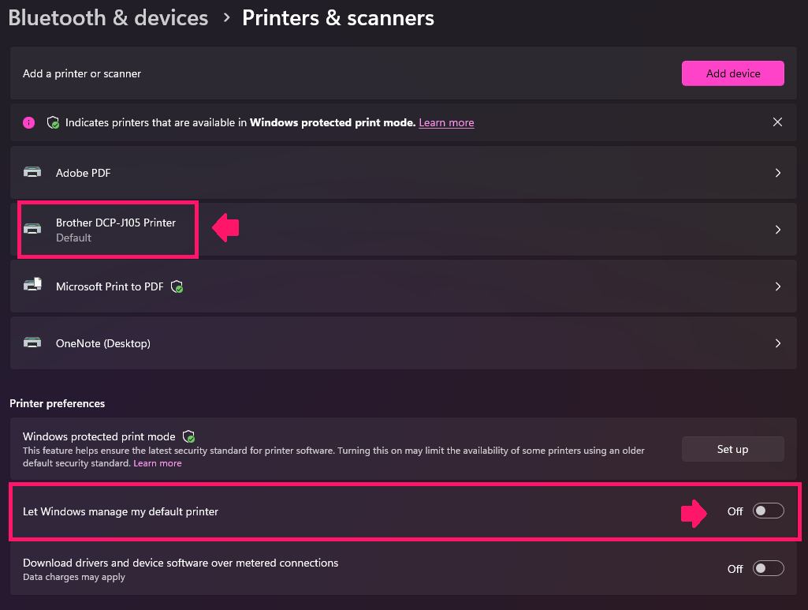
Task: Select Brother DCP-J105 Printer name
Action: tap(116, 223)
